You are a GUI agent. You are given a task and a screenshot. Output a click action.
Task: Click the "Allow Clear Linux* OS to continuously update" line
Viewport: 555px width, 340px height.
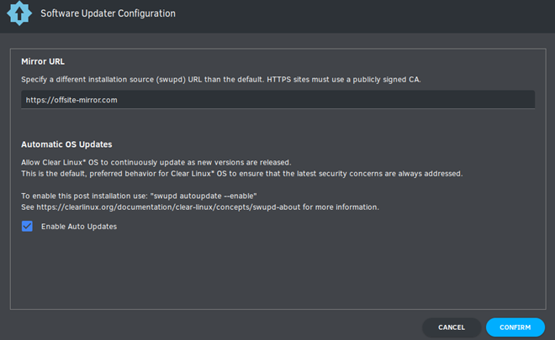(x=156, y=163)
